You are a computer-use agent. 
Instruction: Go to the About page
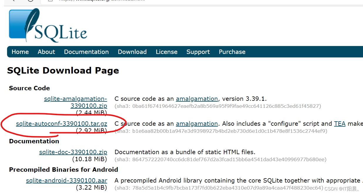tap(46, 52)
